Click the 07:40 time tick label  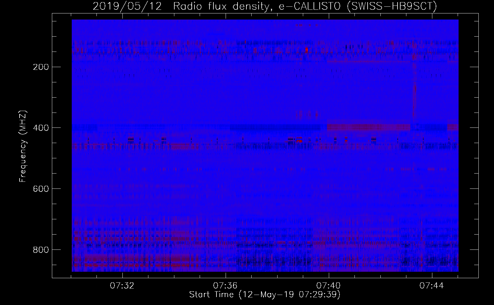(329, 286)
